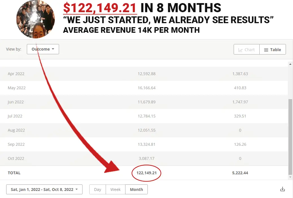
Task: Select Day grouping
Action: pyautogui.click(x=97, y=190)
